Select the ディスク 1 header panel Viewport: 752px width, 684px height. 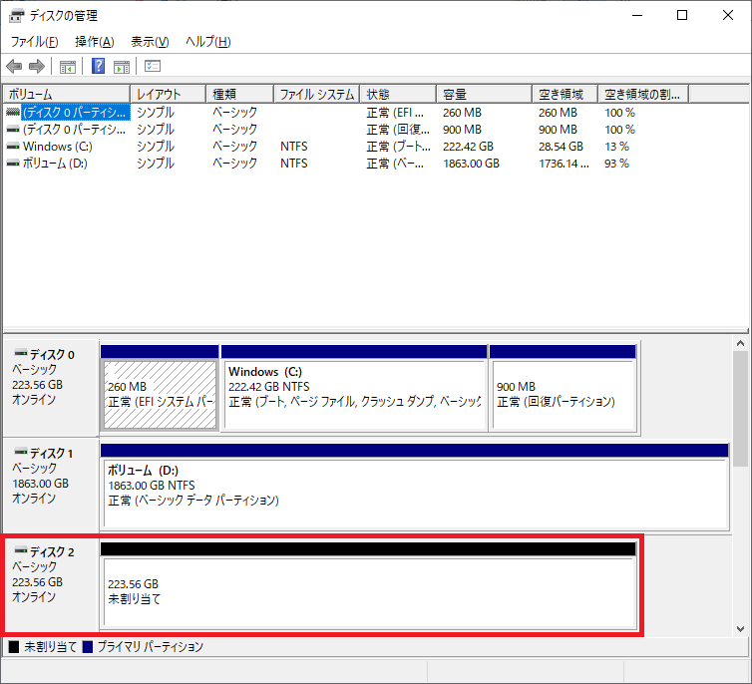(51, 486)
